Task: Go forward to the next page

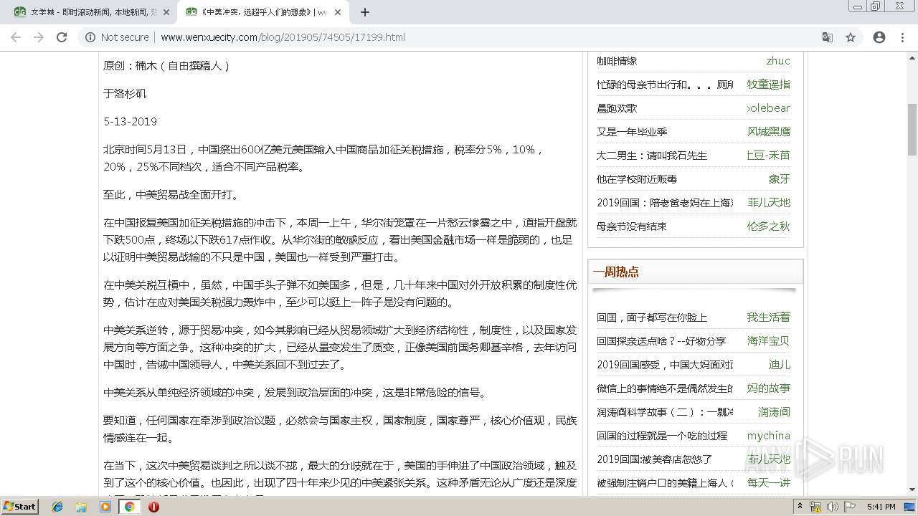Action: coord(39,37)
